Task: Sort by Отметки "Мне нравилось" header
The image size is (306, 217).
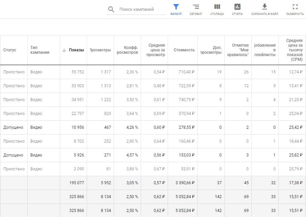Action: (238, 50)
